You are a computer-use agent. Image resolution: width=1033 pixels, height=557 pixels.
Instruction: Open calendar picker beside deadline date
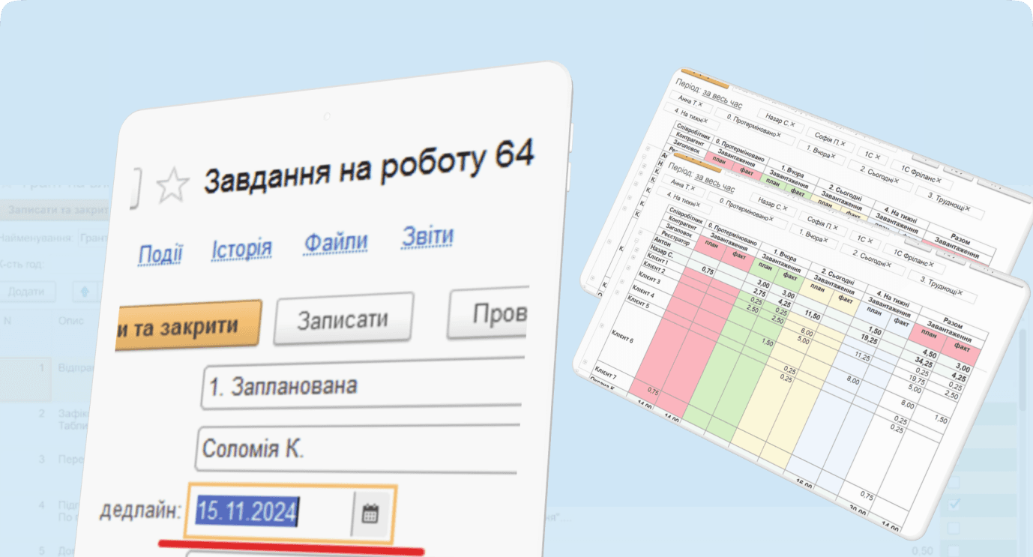point(370,514)
